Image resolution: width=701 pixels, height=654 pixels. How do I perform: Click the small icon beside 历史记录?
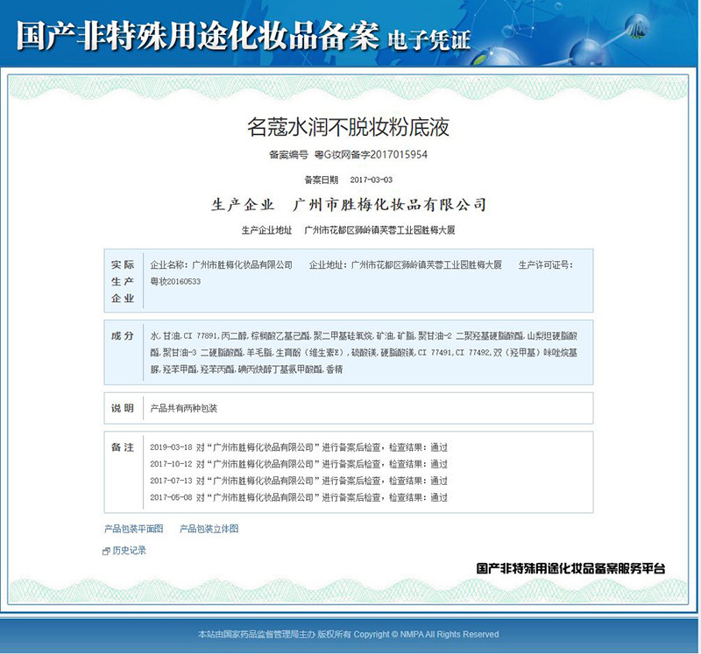point(106,552)
